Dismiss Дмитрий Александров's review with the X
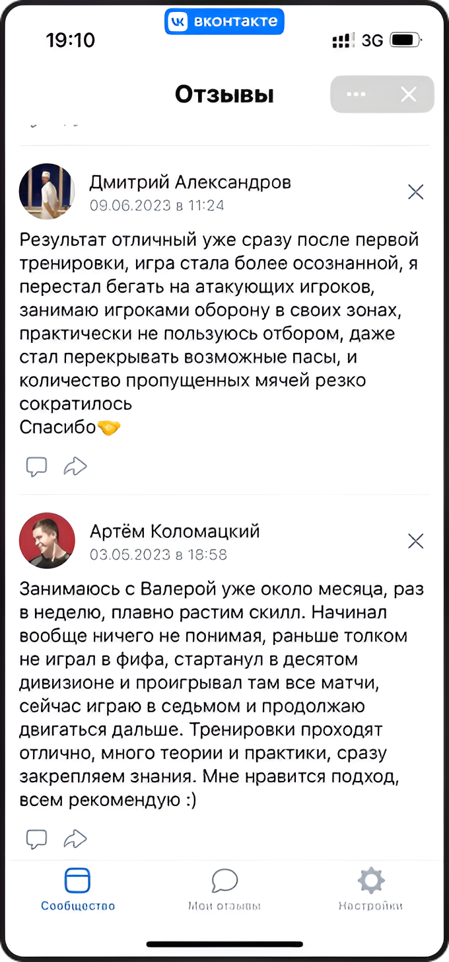Viewport: 449px width, 962px height. coord(415,192)
